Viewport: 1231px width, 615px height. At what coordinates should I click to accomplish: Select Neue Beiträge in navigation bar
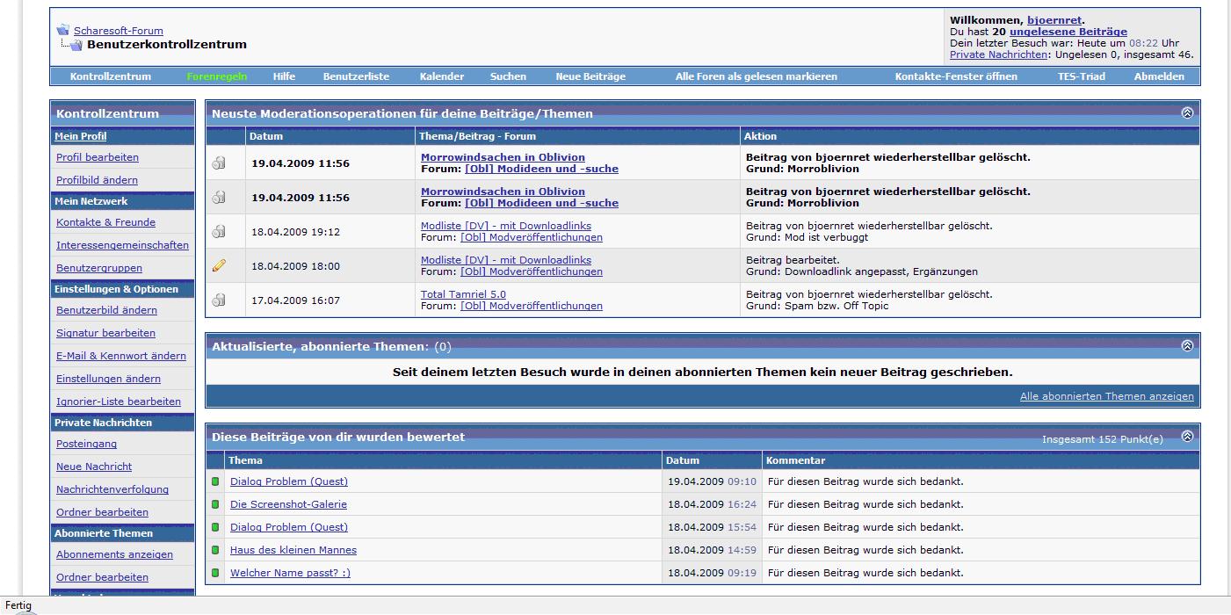point(590,76)
